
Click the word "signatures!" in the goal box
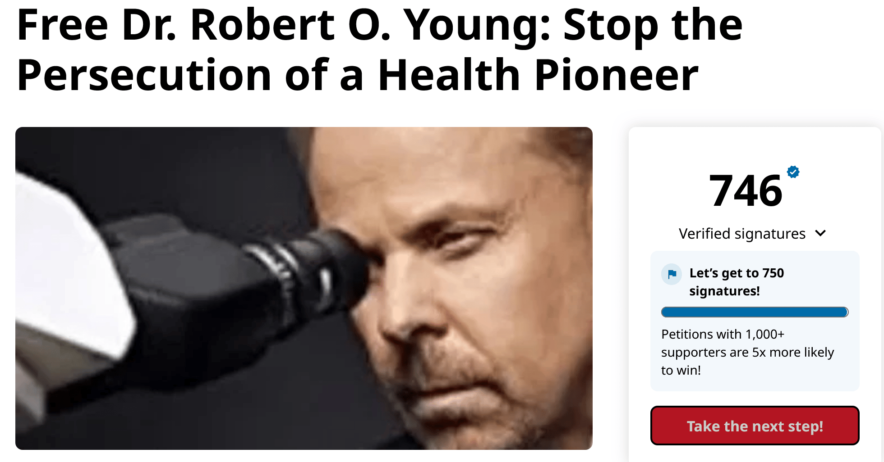point(724,291)
